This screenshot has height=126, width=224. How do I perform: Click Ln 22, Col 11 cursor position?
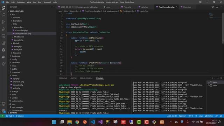point(172,116)
